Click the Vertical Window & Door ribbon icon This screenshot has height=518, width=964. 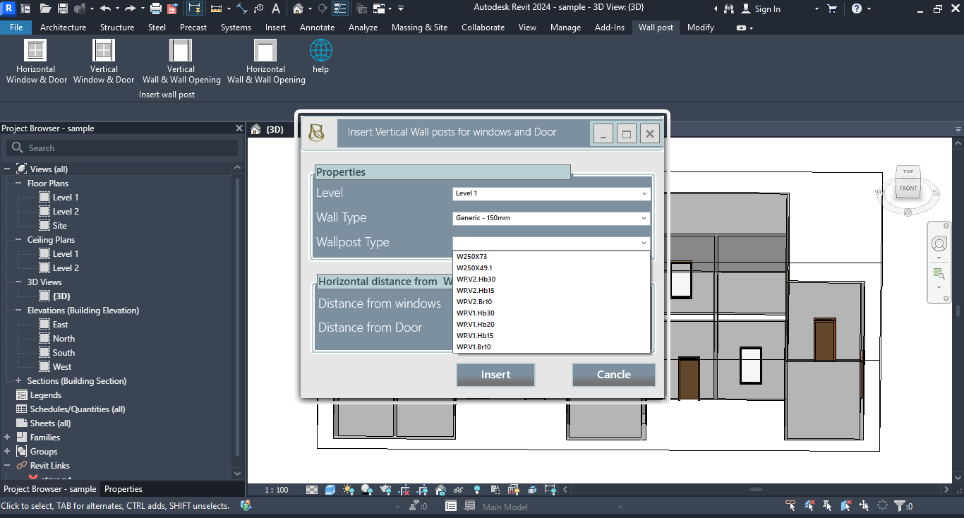[x=104, y=51]
